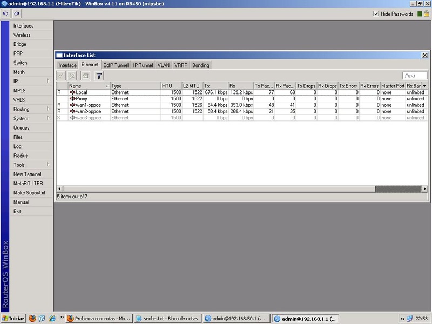This screenshot has width=432, height=324.
Task: Show hidden system tray icons
Action: (402, 319)
